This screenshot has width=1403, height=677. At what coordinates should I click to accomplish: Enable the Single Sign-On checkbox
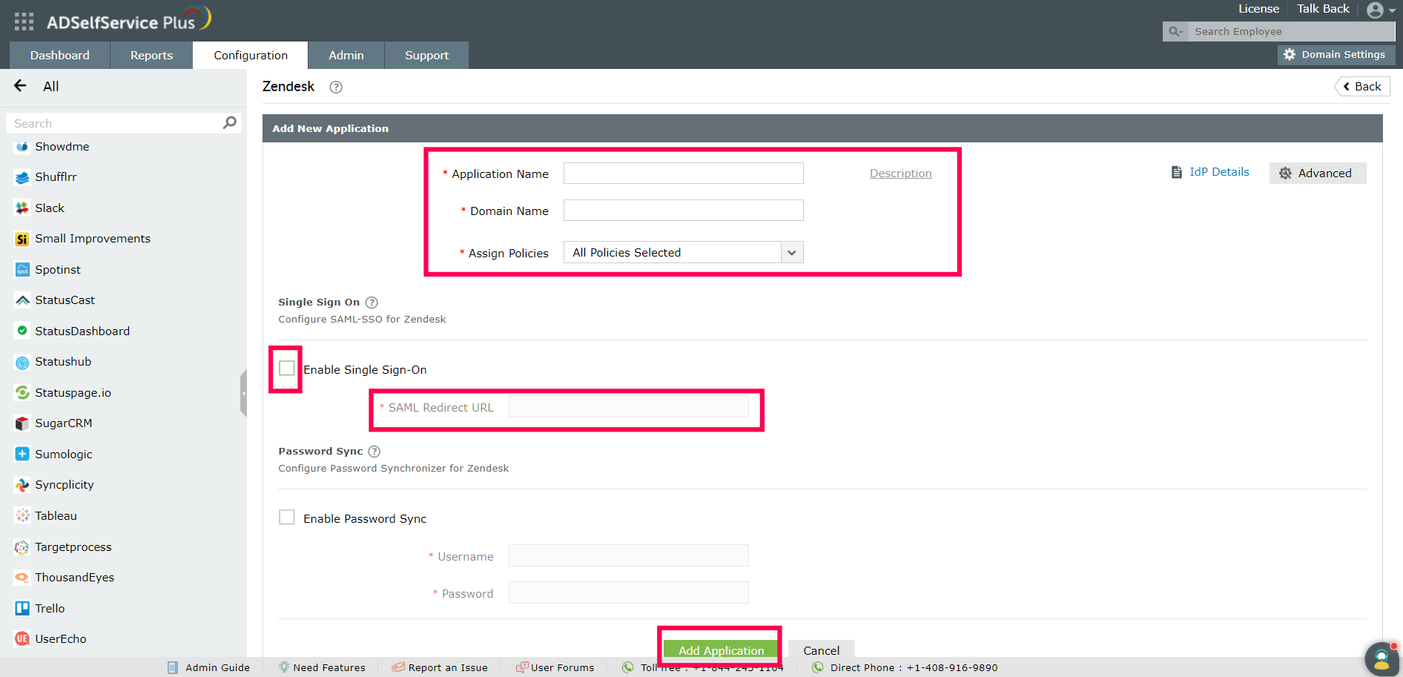pos(287,369)
